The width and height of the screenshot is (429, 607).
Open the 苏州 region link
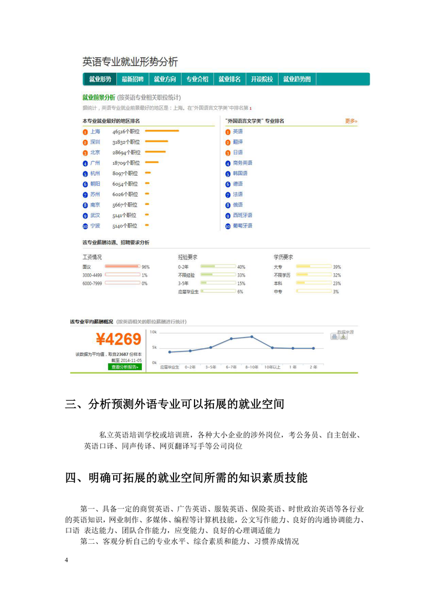95,195
